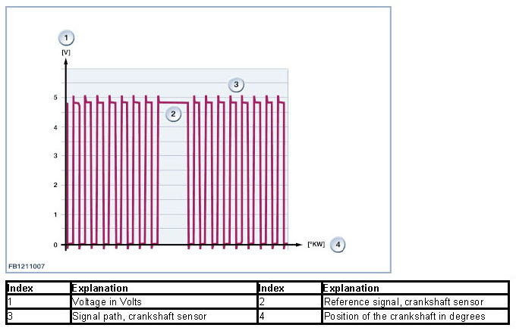
Task: Click the long flat reference pulse in the waveform
Action: point(173,102)
